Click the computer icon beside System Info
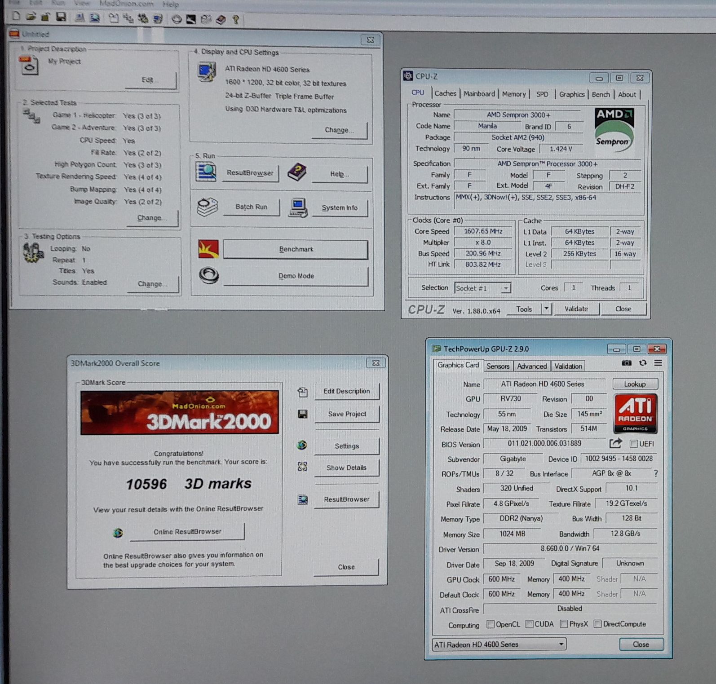Viewport: 716px width, 684px height. (x=299, y=207)
